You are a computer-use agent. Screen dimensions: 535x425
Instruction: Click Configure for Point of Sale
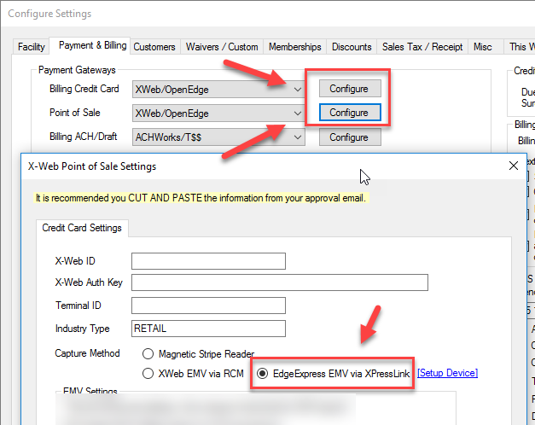[x=350, y=113]
